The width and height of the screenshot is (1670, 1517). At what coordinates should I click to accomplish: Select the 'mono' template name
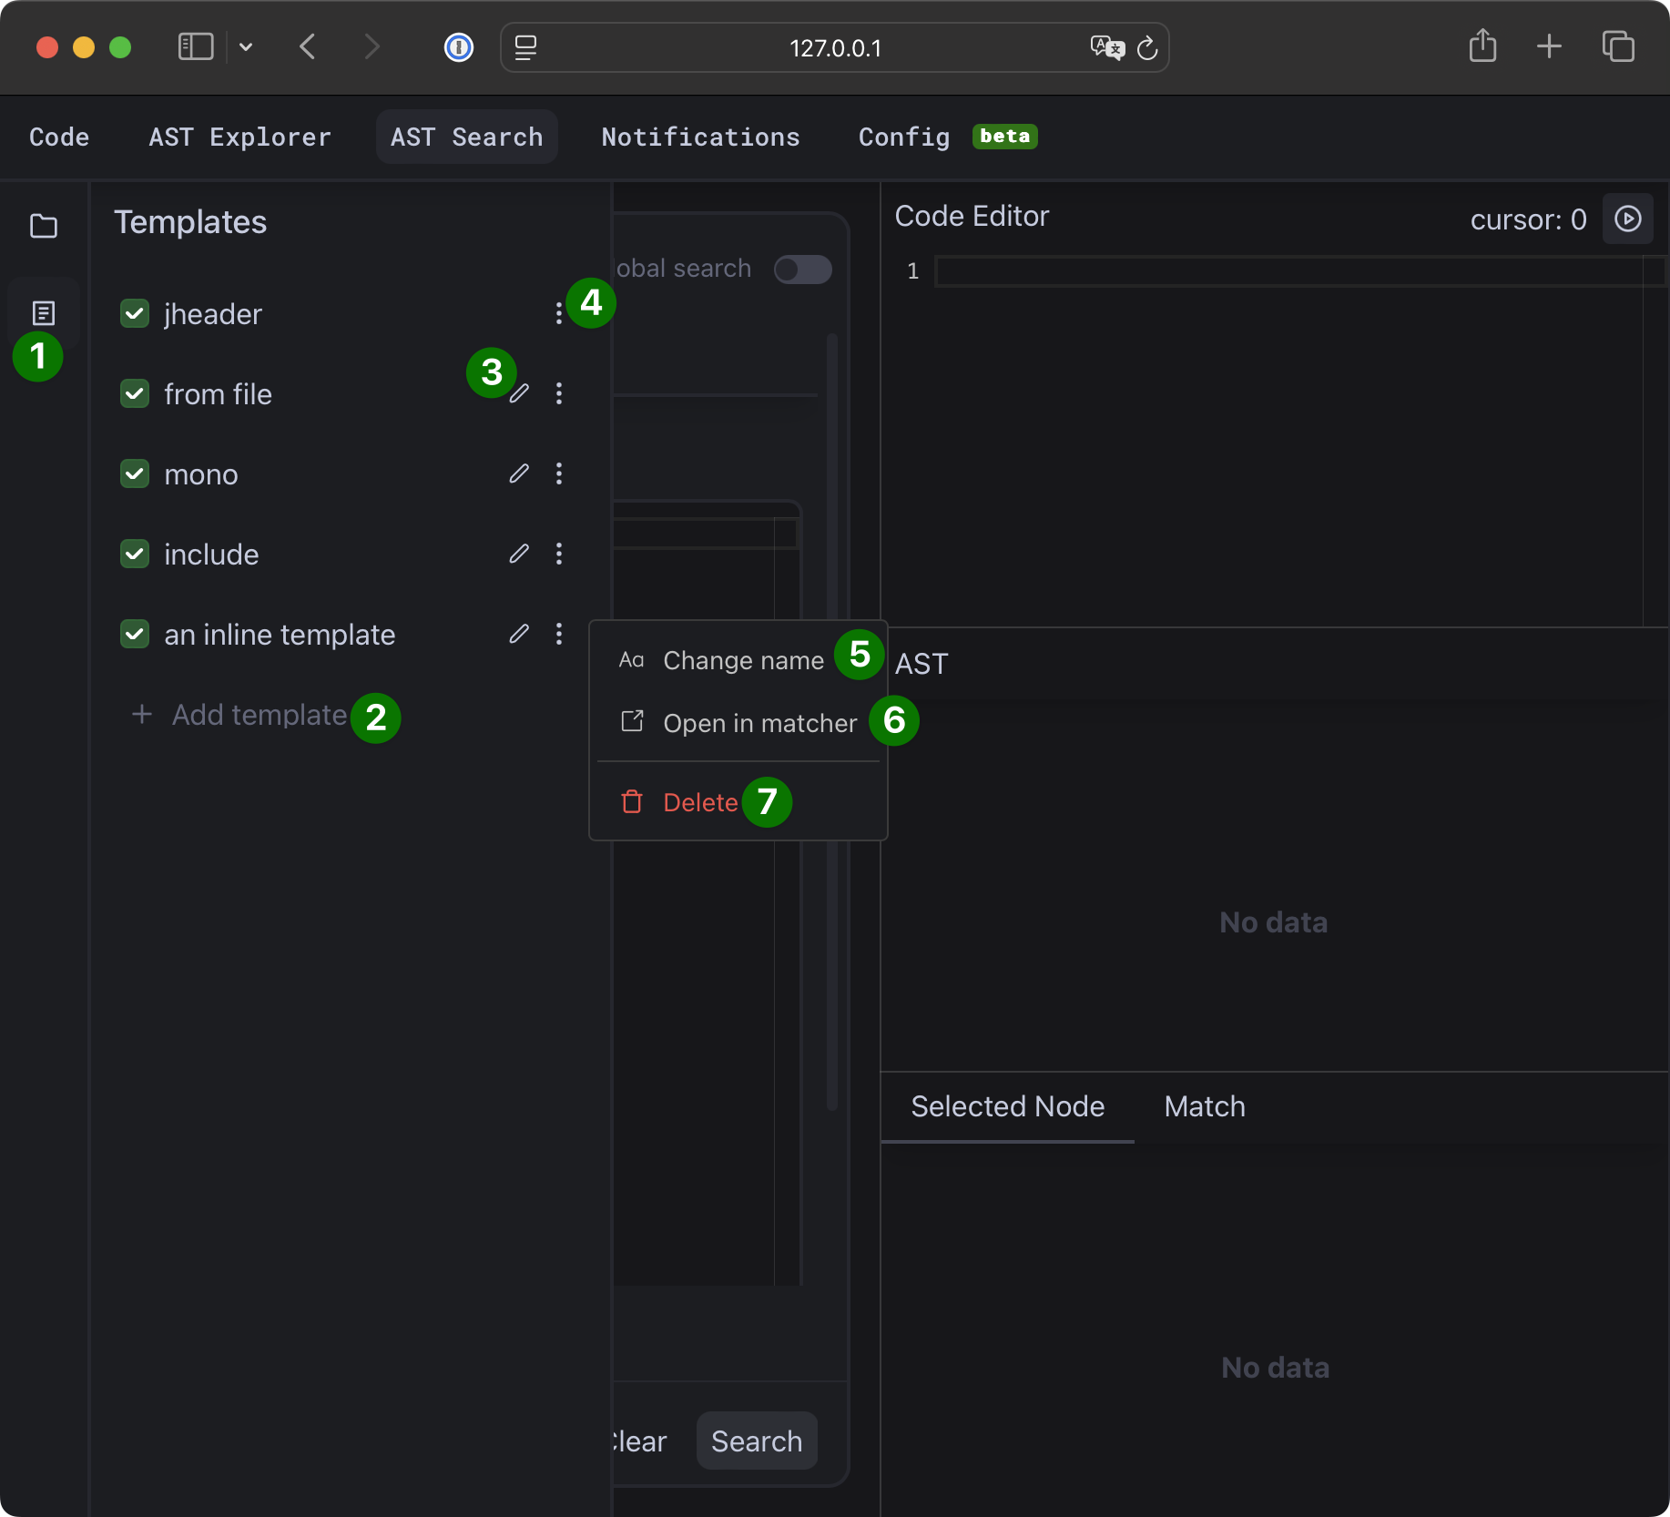[201, 474]
